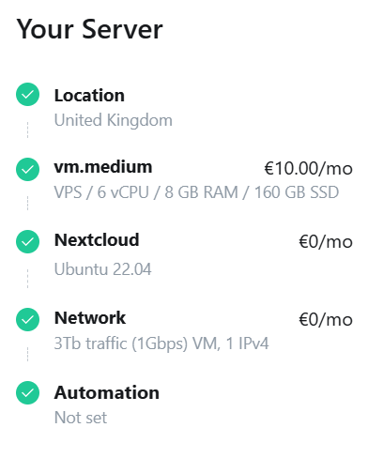This screenshot has width=368, height=458.
Task: Select the Location step heading
Action: tap(89, 95)
